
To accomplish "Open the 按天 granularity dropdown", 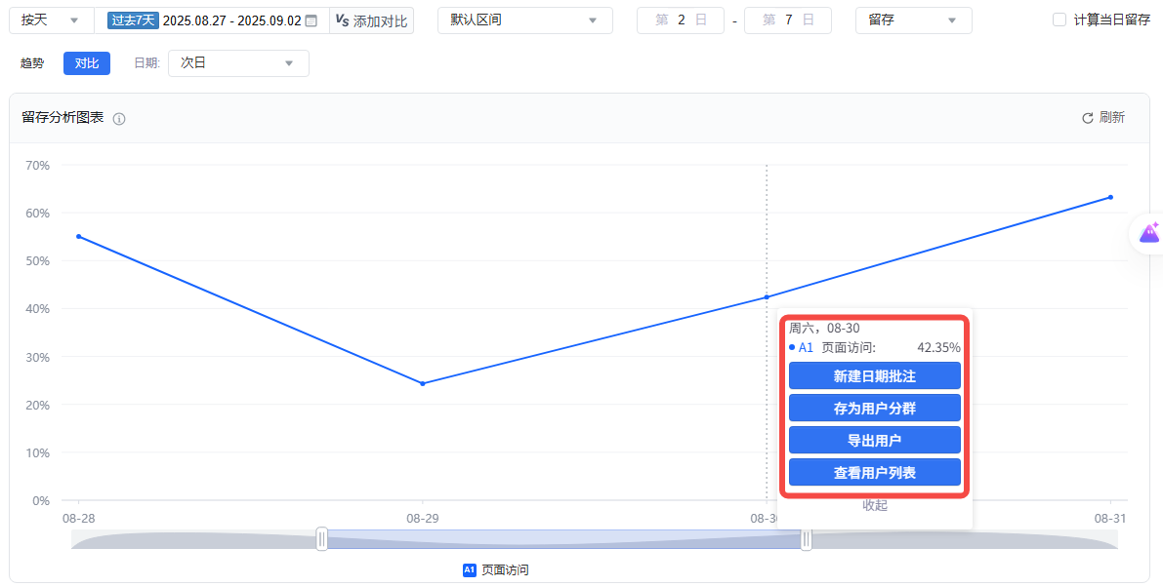I will [x=51, y=20].
